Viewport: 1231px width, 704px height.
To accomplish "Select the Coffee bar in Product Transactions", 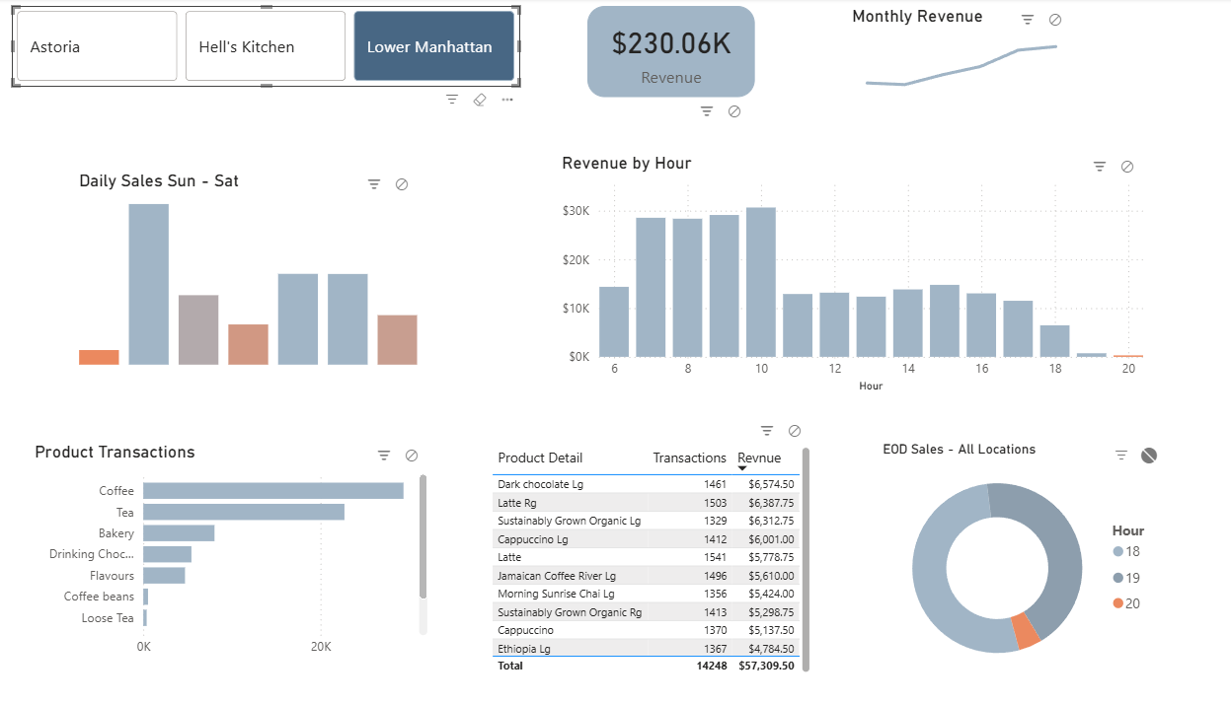I will 272,491.
